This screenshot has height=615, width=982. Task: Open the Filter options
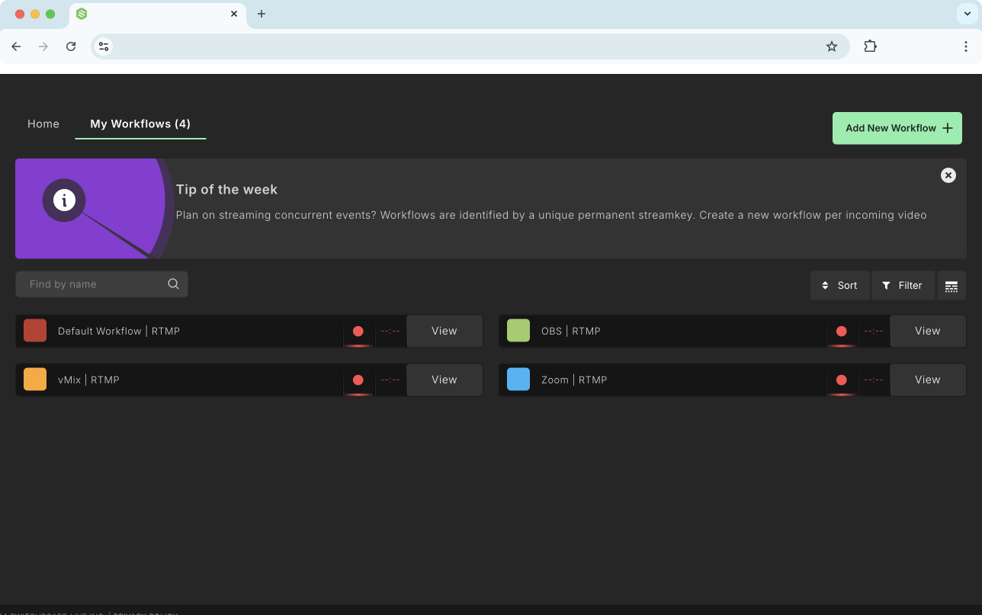click(x=903, y=285)
